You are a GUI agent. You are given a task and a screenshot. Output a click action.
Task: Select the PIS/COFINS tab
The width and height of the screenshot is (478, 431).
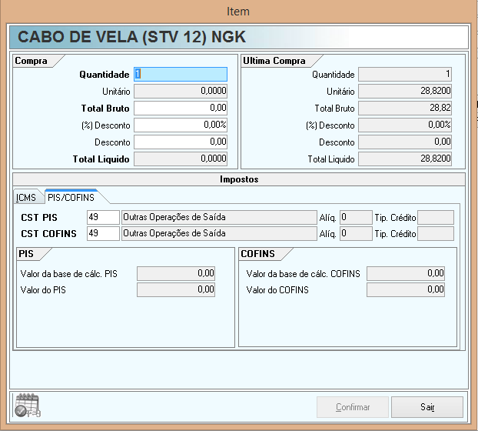pyautogui.click(x=71, y=198)
